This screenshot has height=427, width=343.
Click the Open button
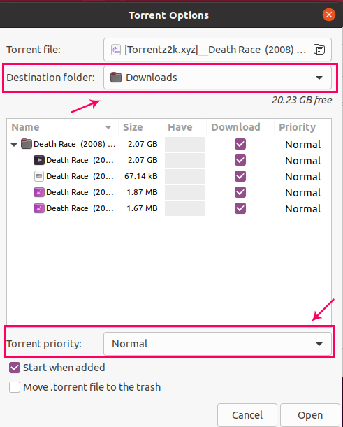tap(310, 415)
